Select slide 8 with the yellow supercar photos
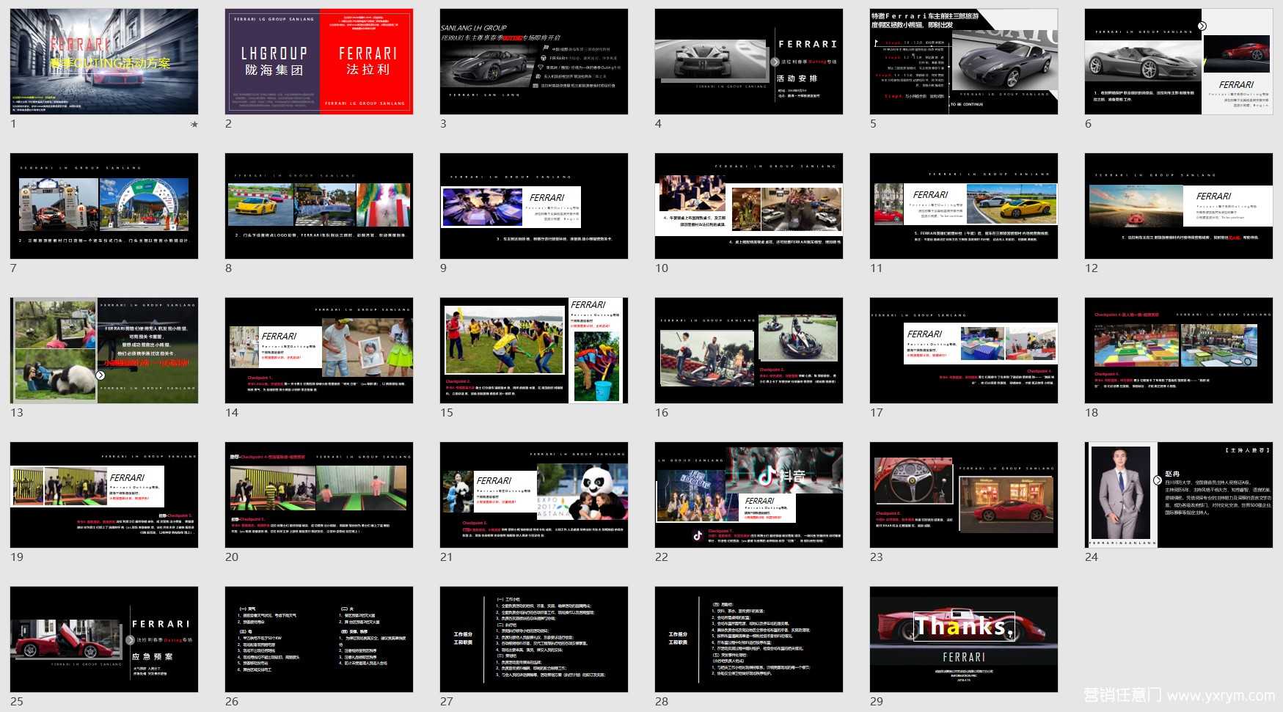This screenshot has height=712, width=1283. [x=319, y=206]
